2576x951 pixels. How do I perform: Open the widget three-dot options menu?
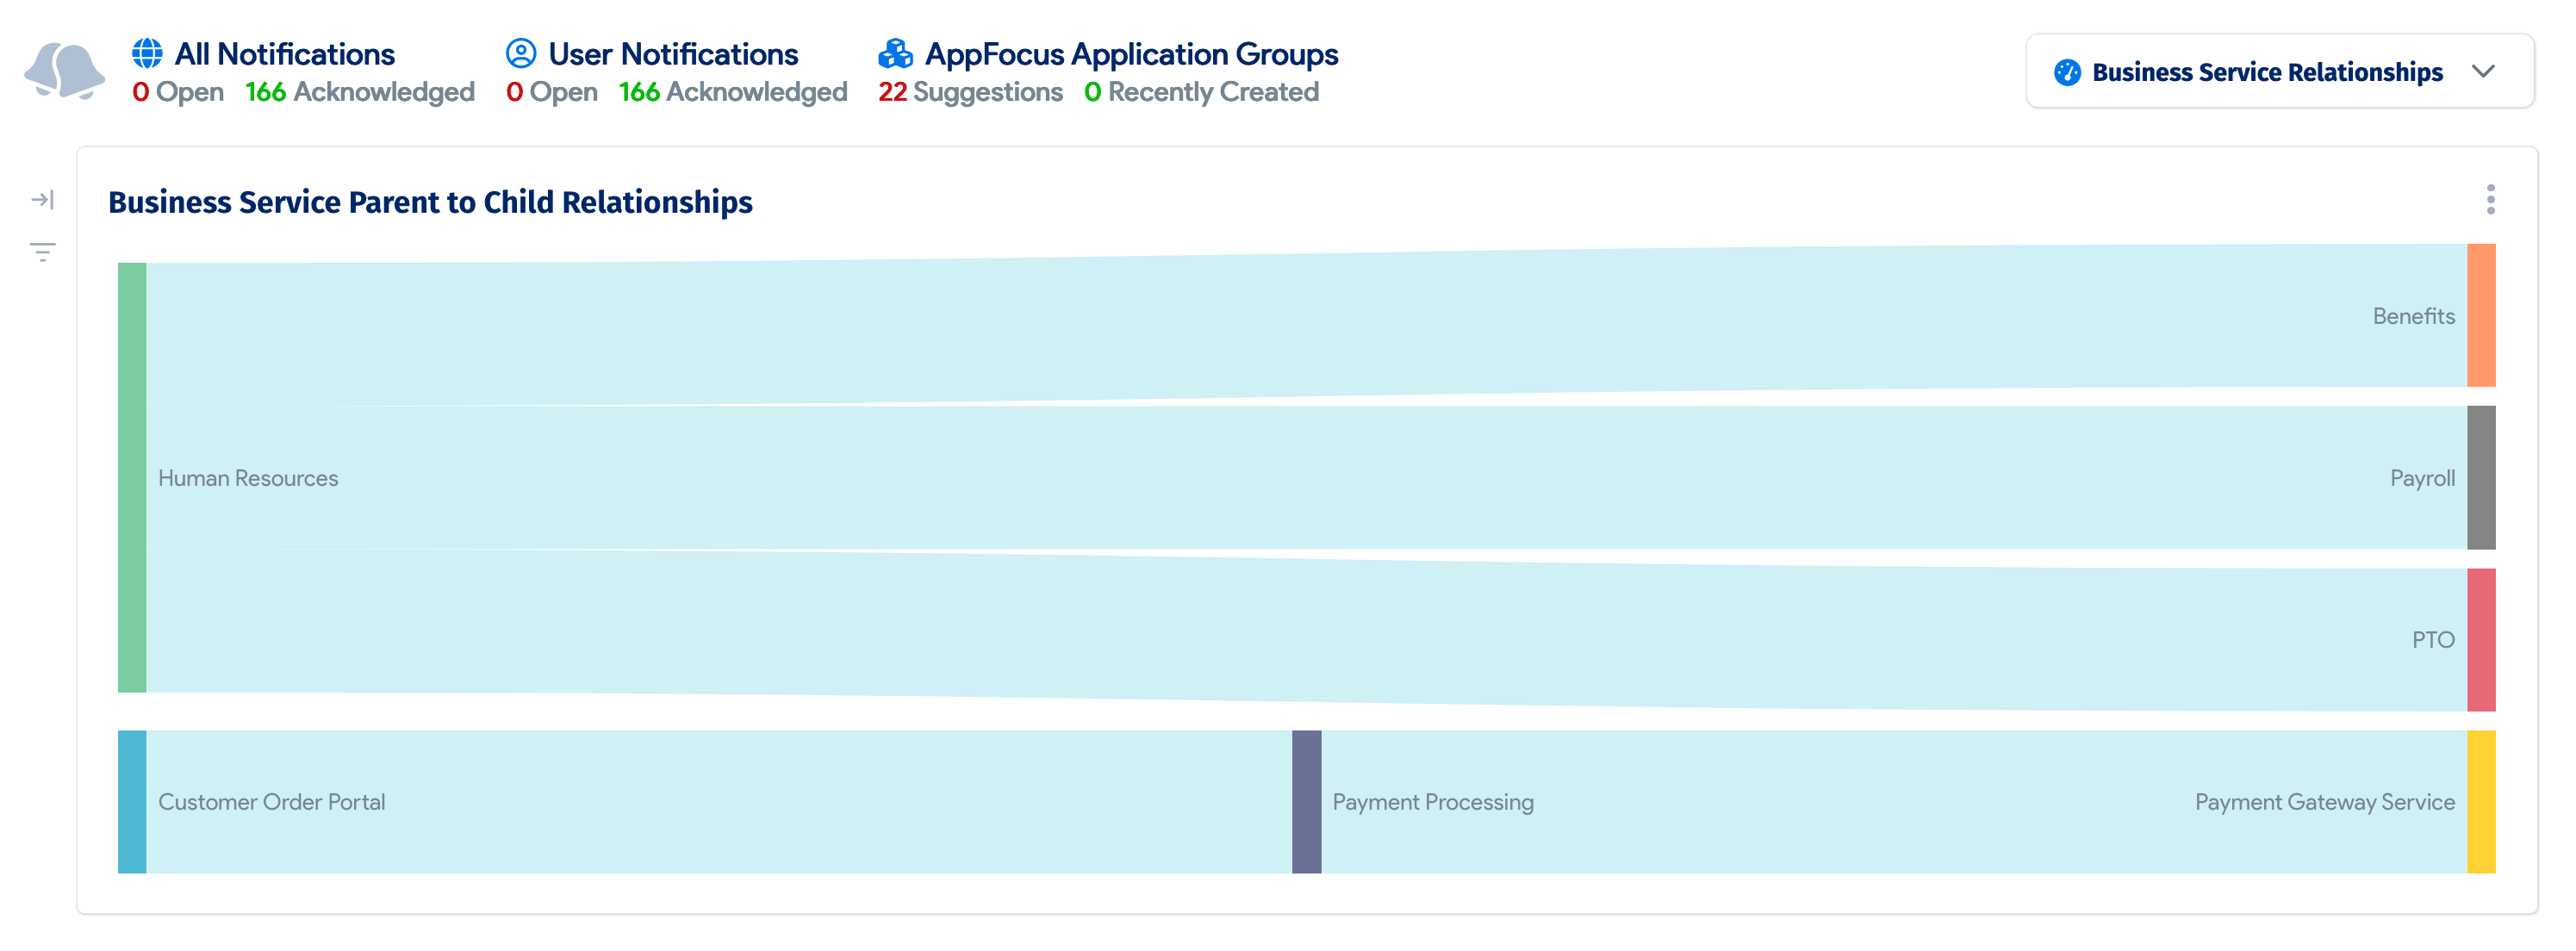pyautogui.click(x=2490, y=200)
